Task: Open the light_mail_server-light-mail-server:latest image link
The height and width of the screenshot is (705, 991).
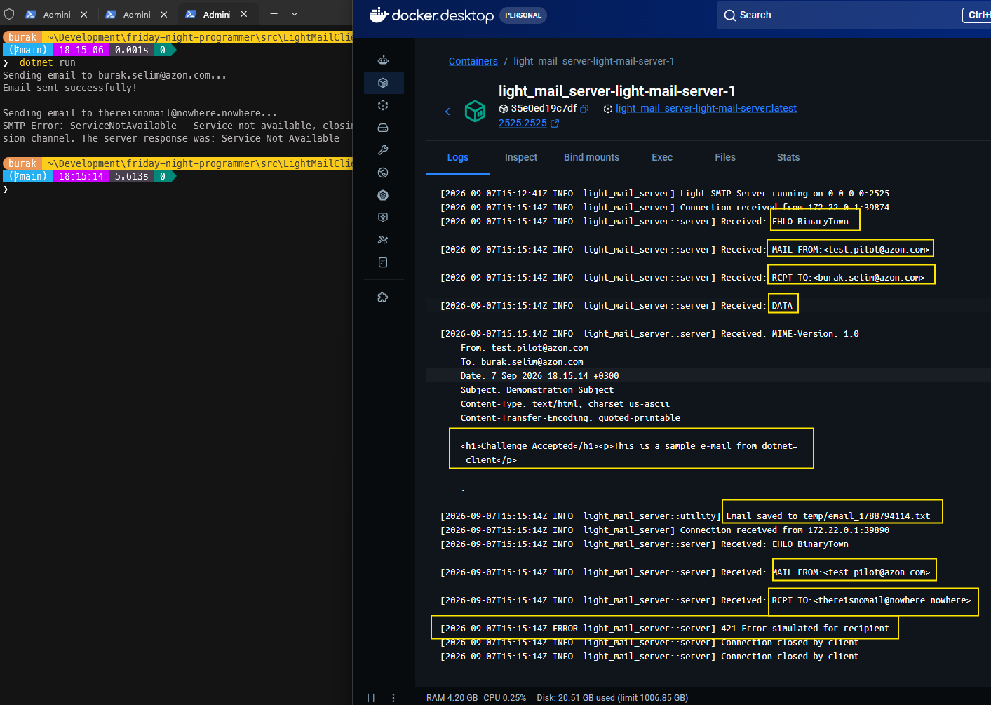Action: (x=706, y=108)
